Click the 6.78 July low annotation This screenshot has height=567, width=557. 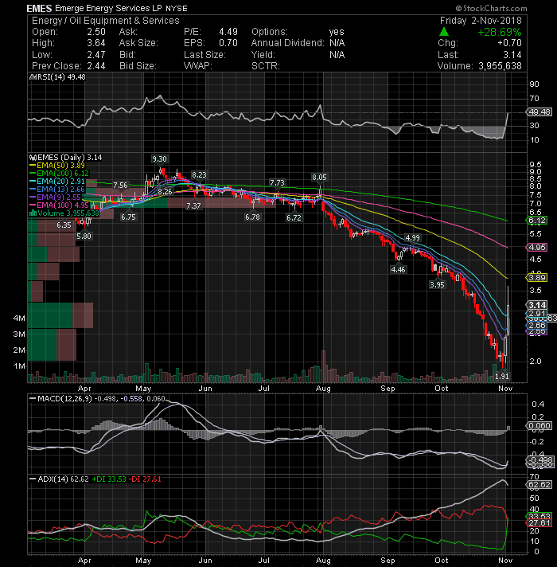tap(252, 217)
